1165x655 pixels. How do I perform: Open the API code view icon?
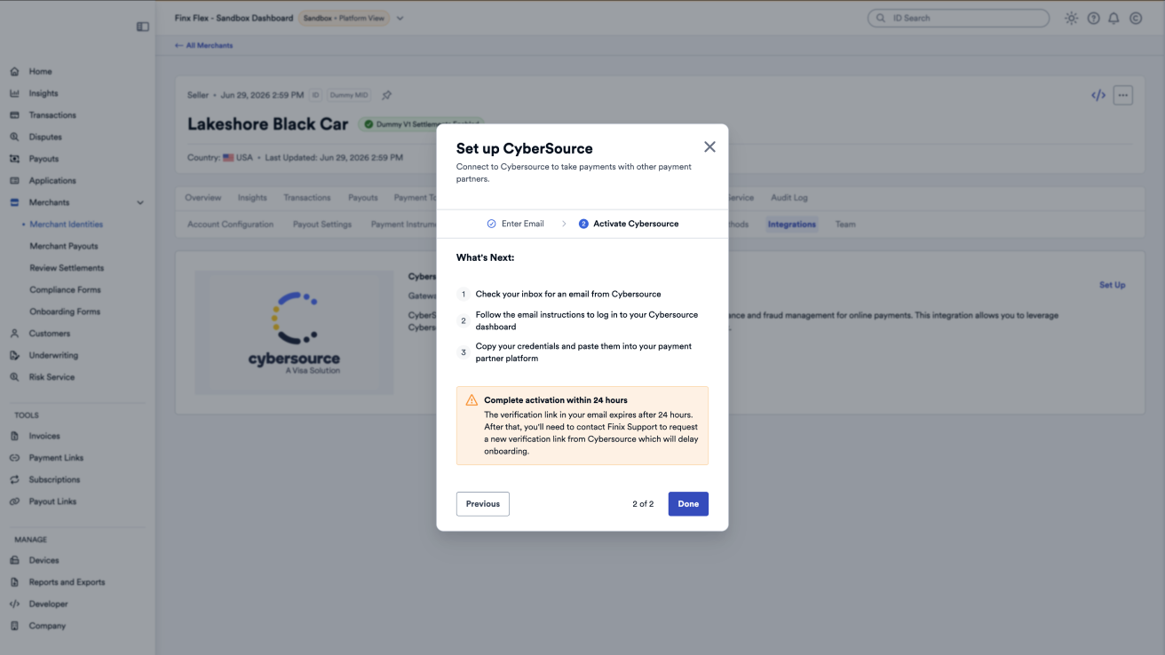(1098, 95)
